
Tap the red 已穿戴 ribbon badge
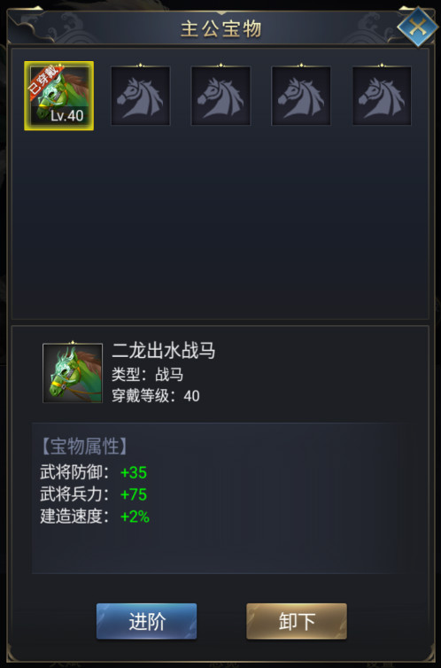click(45, 81)
